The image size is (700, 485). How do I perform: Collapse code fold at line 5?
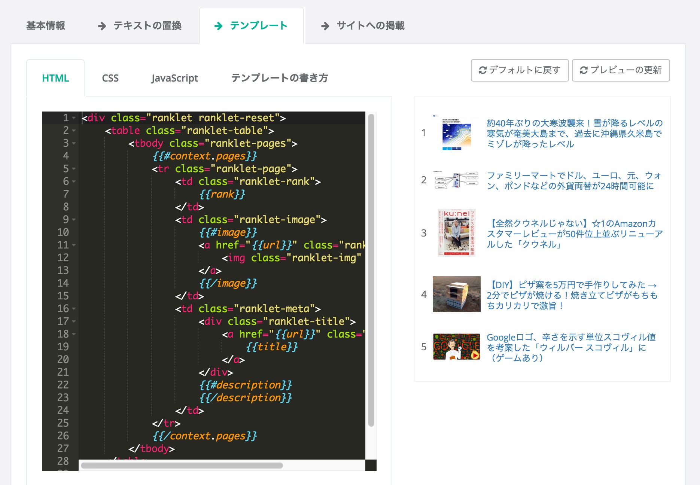(x=74, y=169)
